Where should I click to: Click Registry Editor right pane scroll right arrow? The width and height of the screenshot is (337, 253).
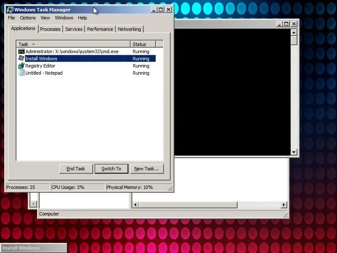pyautogui.click(x=284, y=205)
